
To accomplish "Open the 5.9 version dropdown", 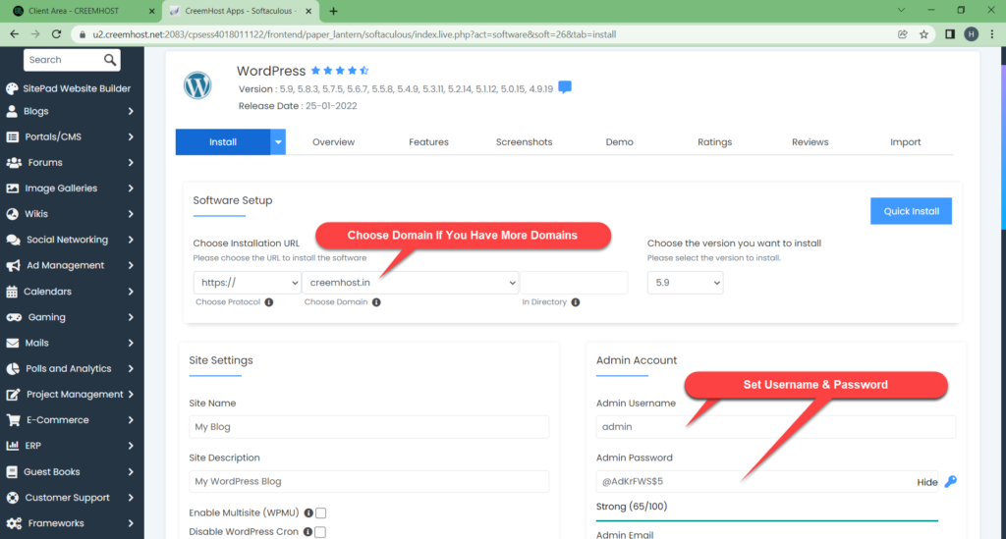I will point(685,283).
